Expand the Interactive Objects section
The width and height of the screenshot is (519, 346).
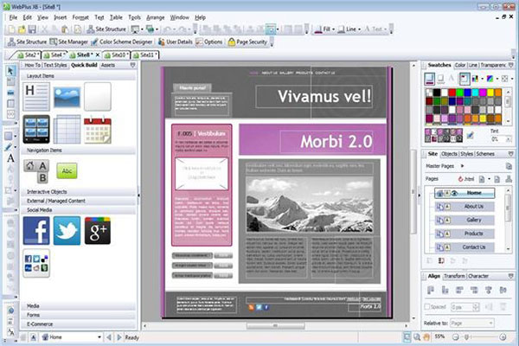[x=48, y=191]
